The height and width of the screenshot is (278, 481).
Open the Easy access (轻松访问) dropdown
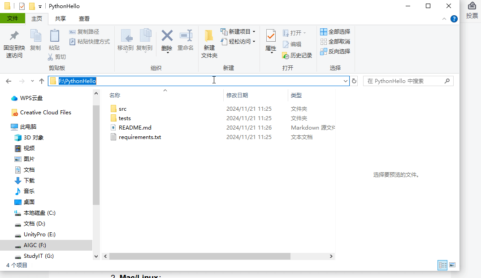click(x=238, y=41)
